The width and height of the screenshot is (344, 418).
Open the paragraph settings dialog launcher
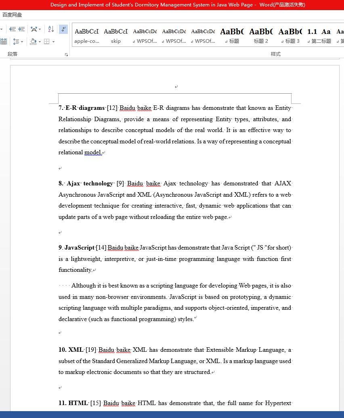click(x=66, y=55)
